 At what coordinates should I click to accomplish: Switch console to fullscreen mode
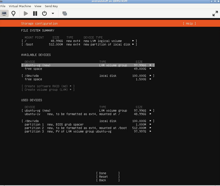click(215, 13)
